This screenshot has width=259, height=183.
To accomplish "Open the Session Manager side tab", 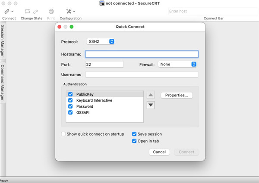I will pyautogui.click(x=3, y=40).
